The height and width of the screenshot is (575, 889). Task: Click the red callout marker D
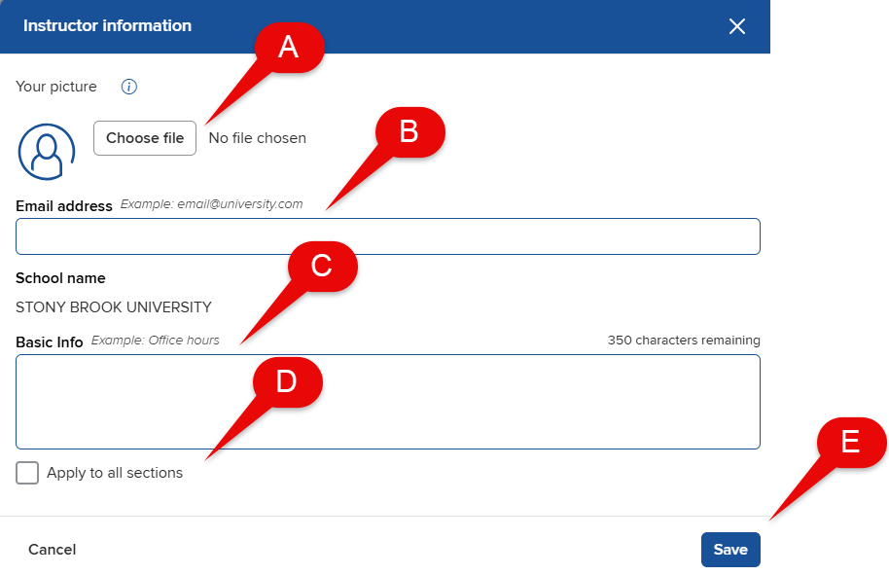point(286,381)
